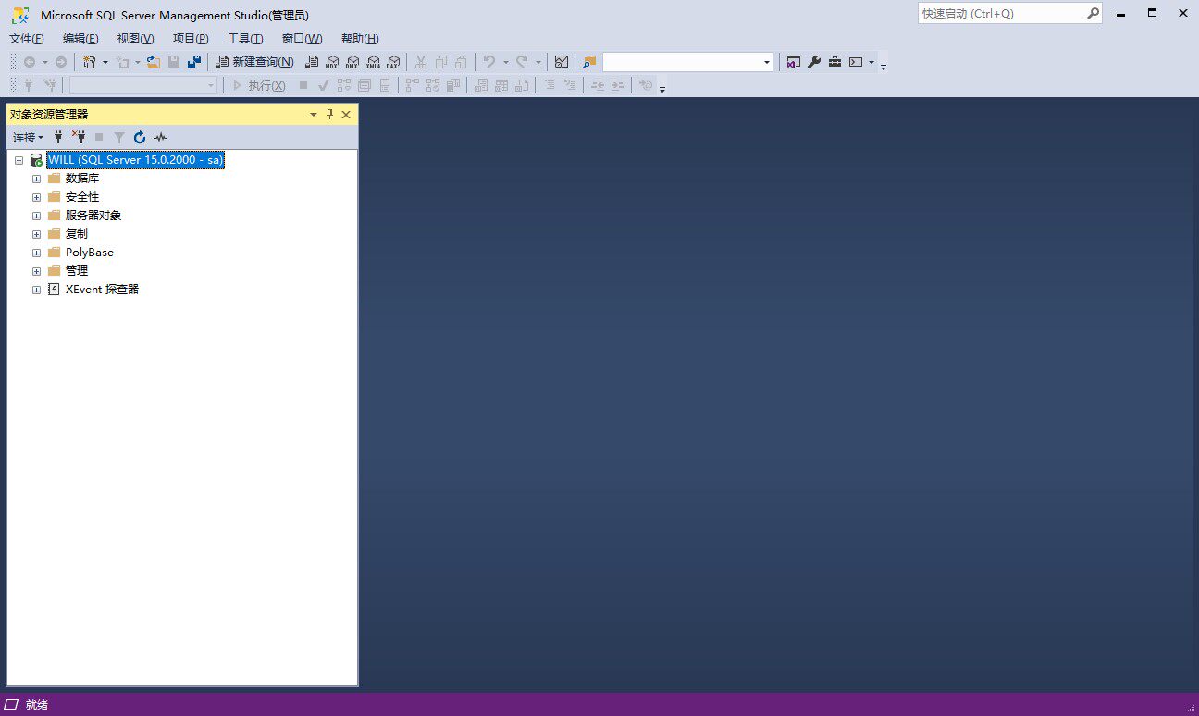Expand the 管理 folder

coord(36,271)
